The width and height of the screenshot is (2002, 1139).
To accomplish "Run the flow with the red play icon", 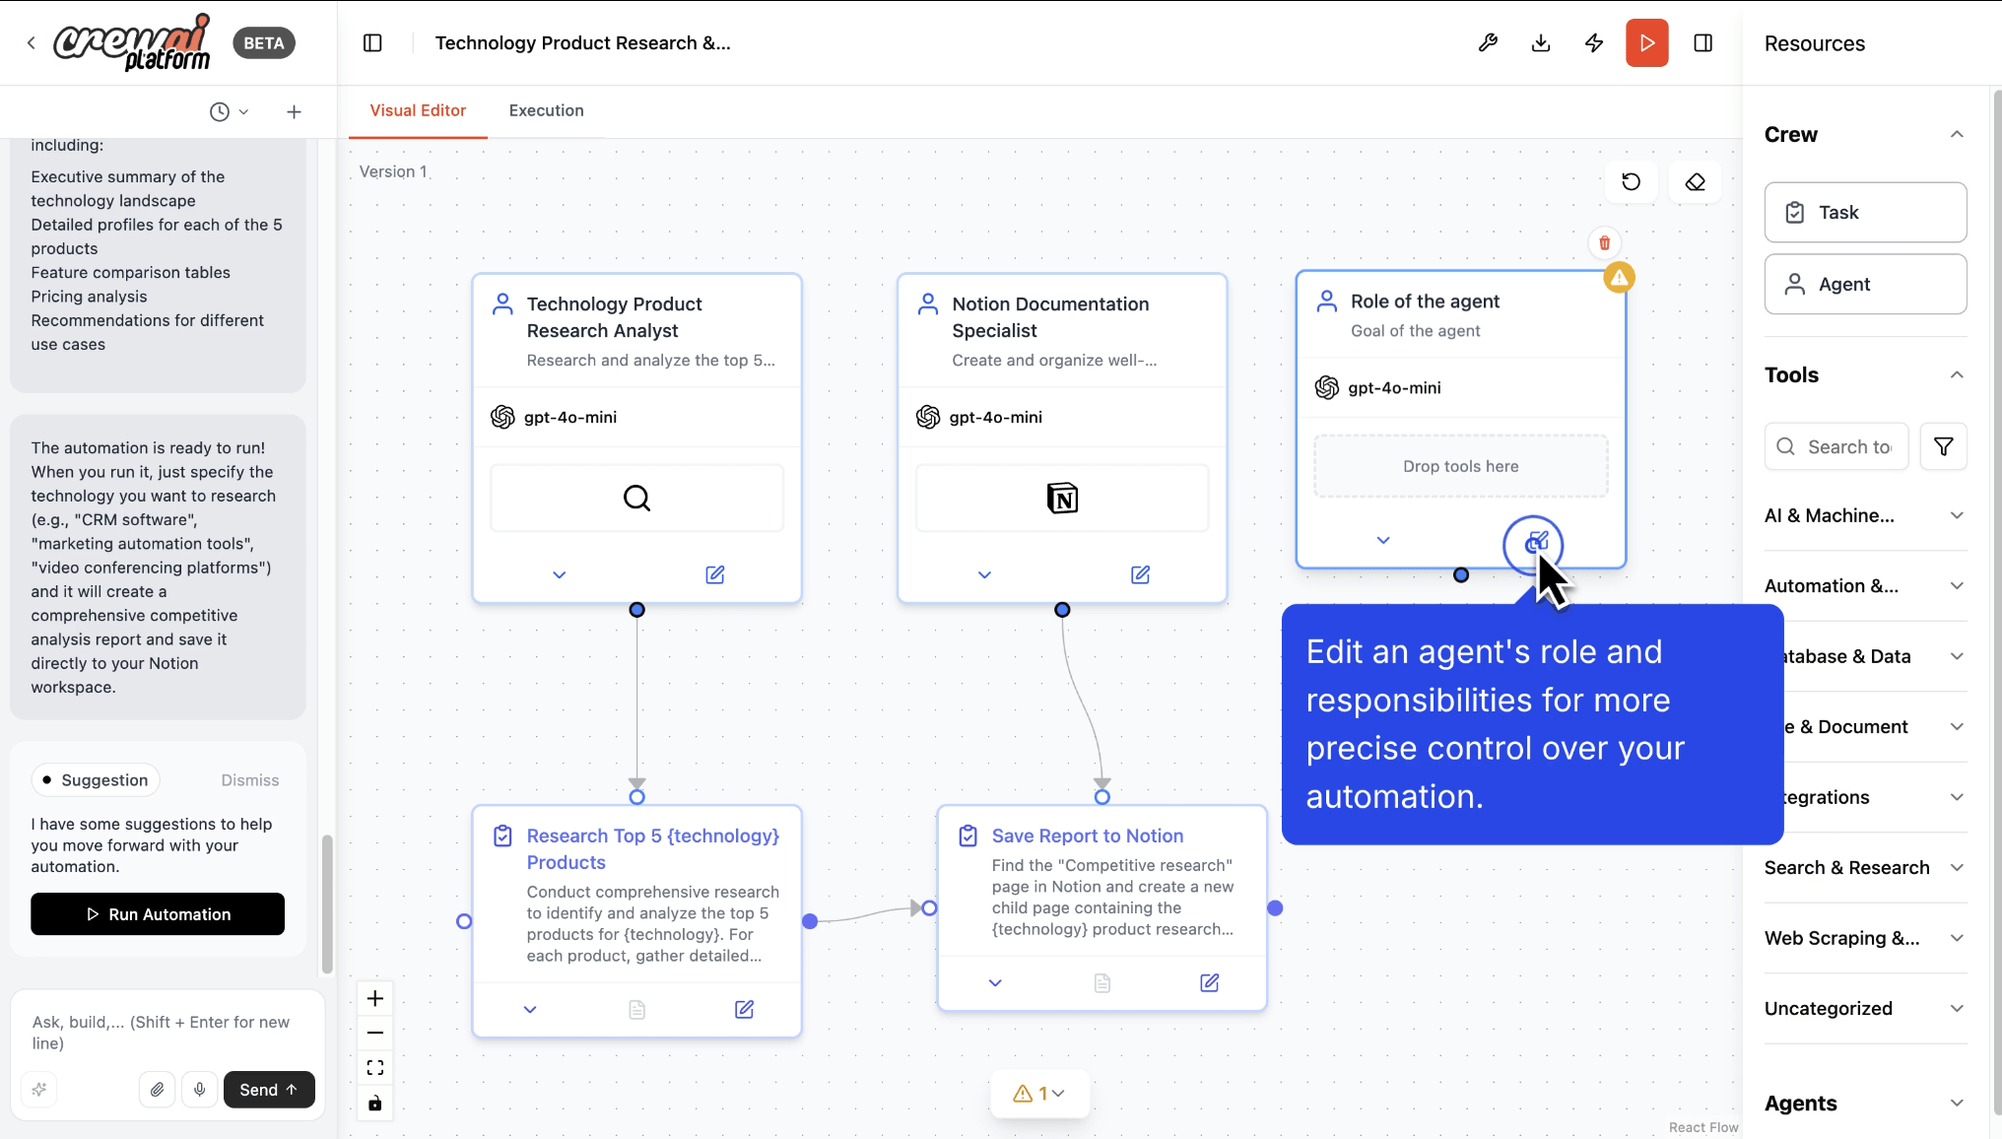I will [1647, 42].
